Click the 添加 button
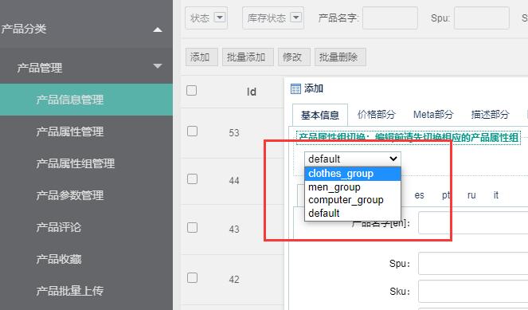Screen dimensions: 528x310 pos(201,57)
